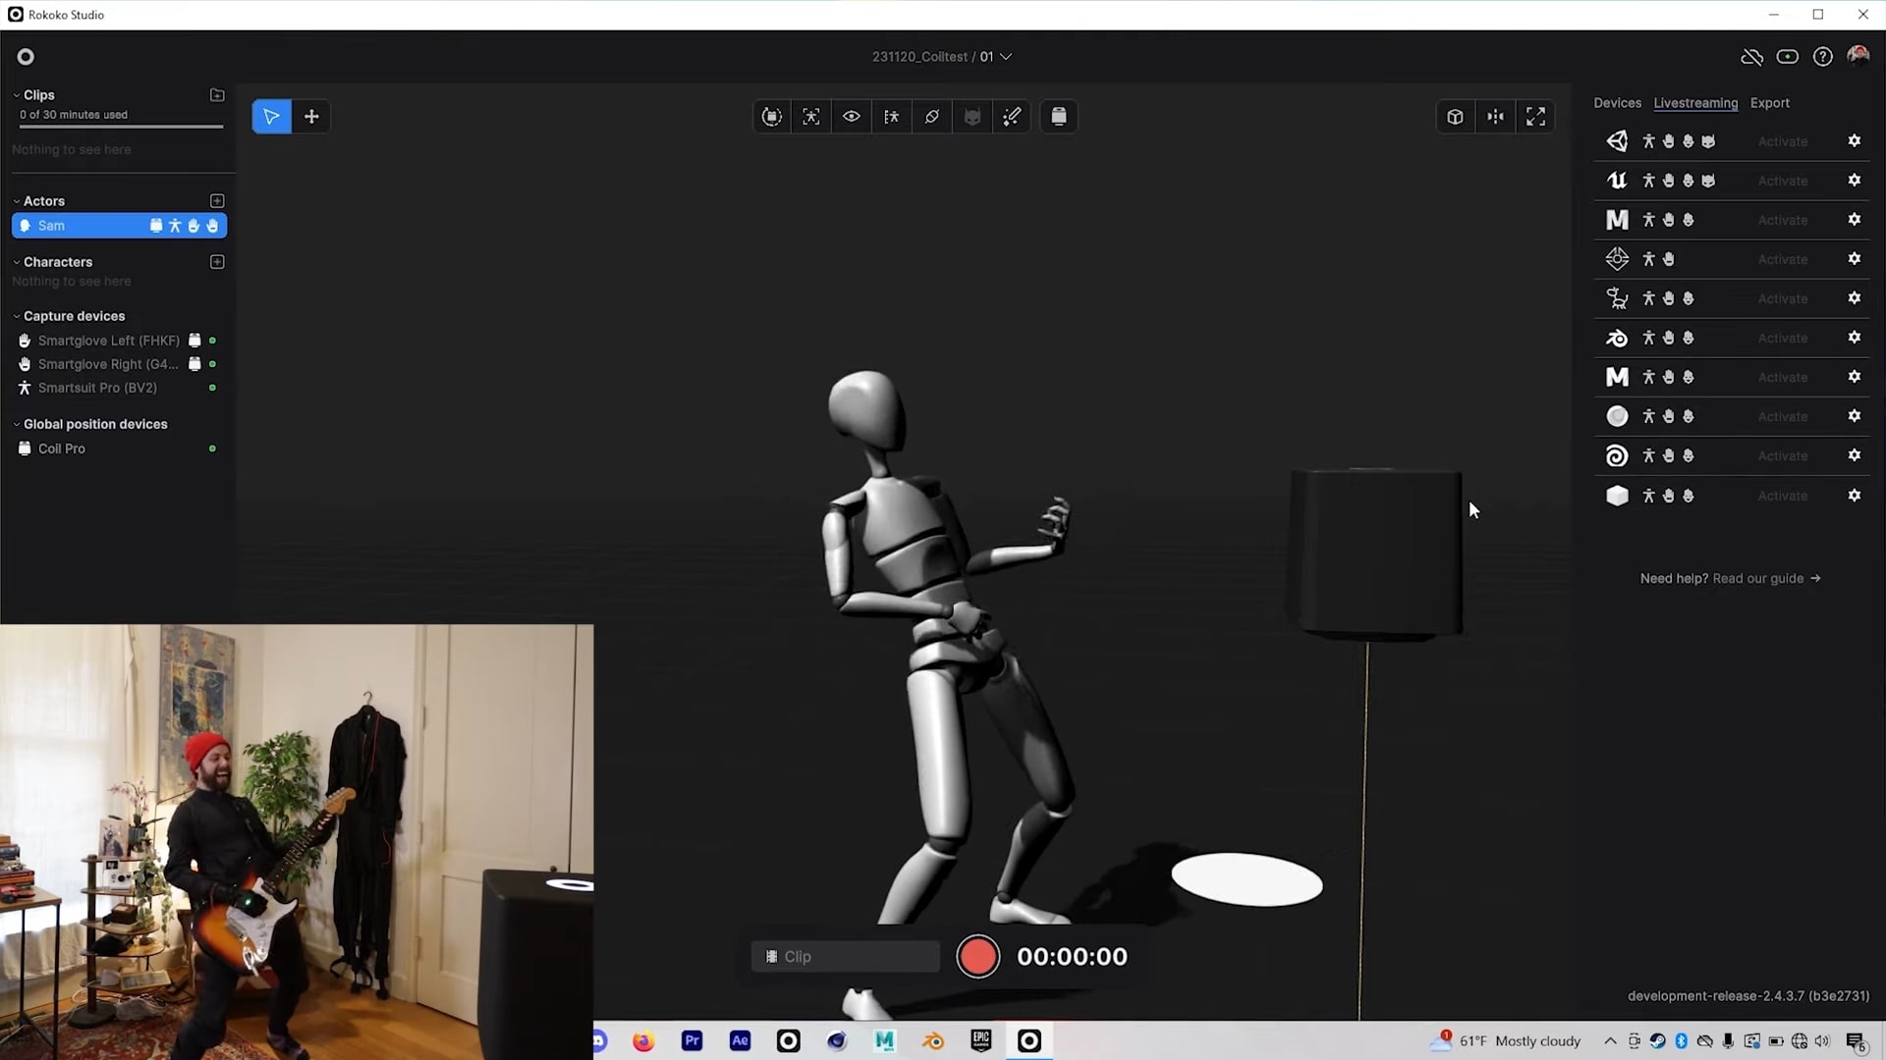Toggle the eye visibility icon in viewport toolbar

click(x=851, y=116)
